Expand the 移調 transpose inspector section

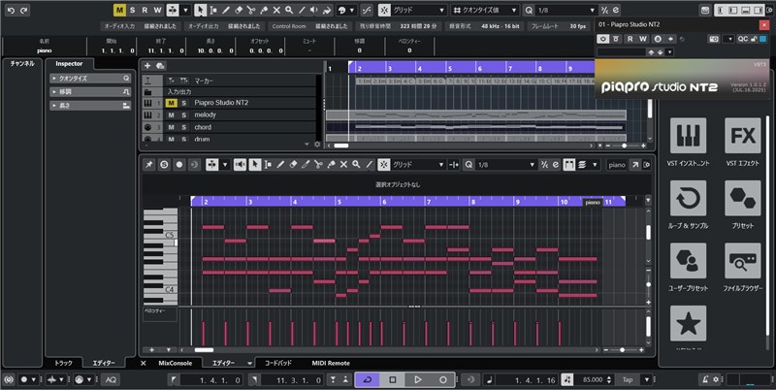coord(90,92)
